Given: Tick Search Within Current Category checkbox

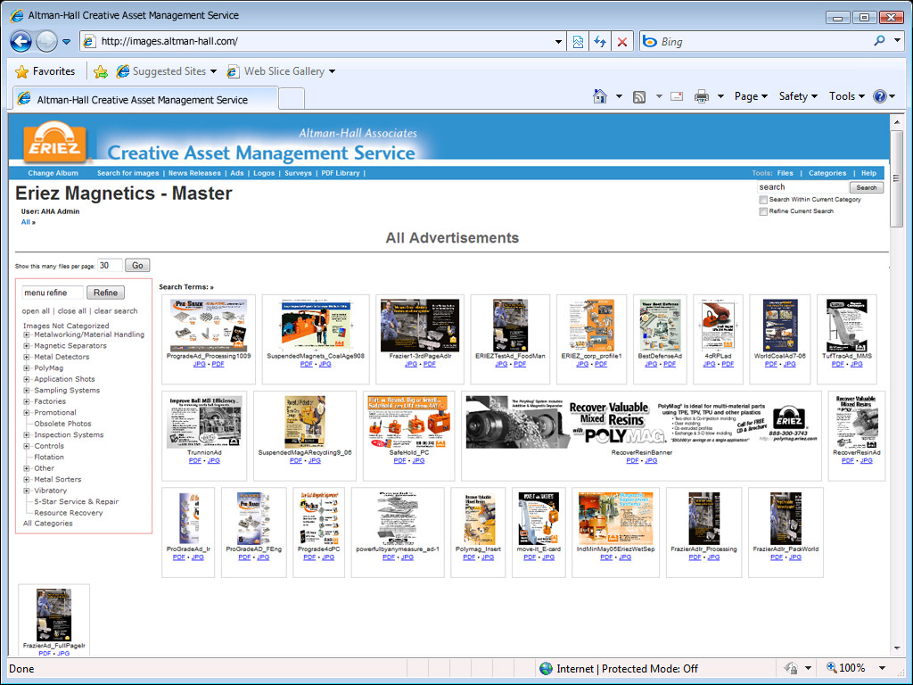Looking at the screenshot, I should [763, 200].
